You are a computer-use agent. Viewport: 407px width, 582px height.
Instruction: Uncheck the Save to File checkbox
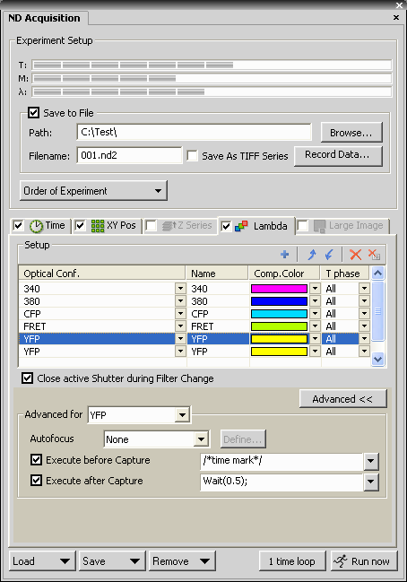34,112
